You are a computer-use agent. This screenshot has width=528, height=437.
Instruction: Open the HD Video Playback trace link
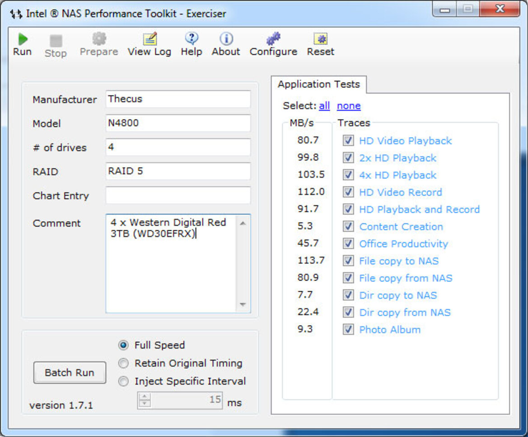pyautogui.click(x=406, y=141)
